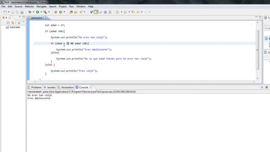
Task: Open the Back history dropdown arrow
Action: [142, 12]
